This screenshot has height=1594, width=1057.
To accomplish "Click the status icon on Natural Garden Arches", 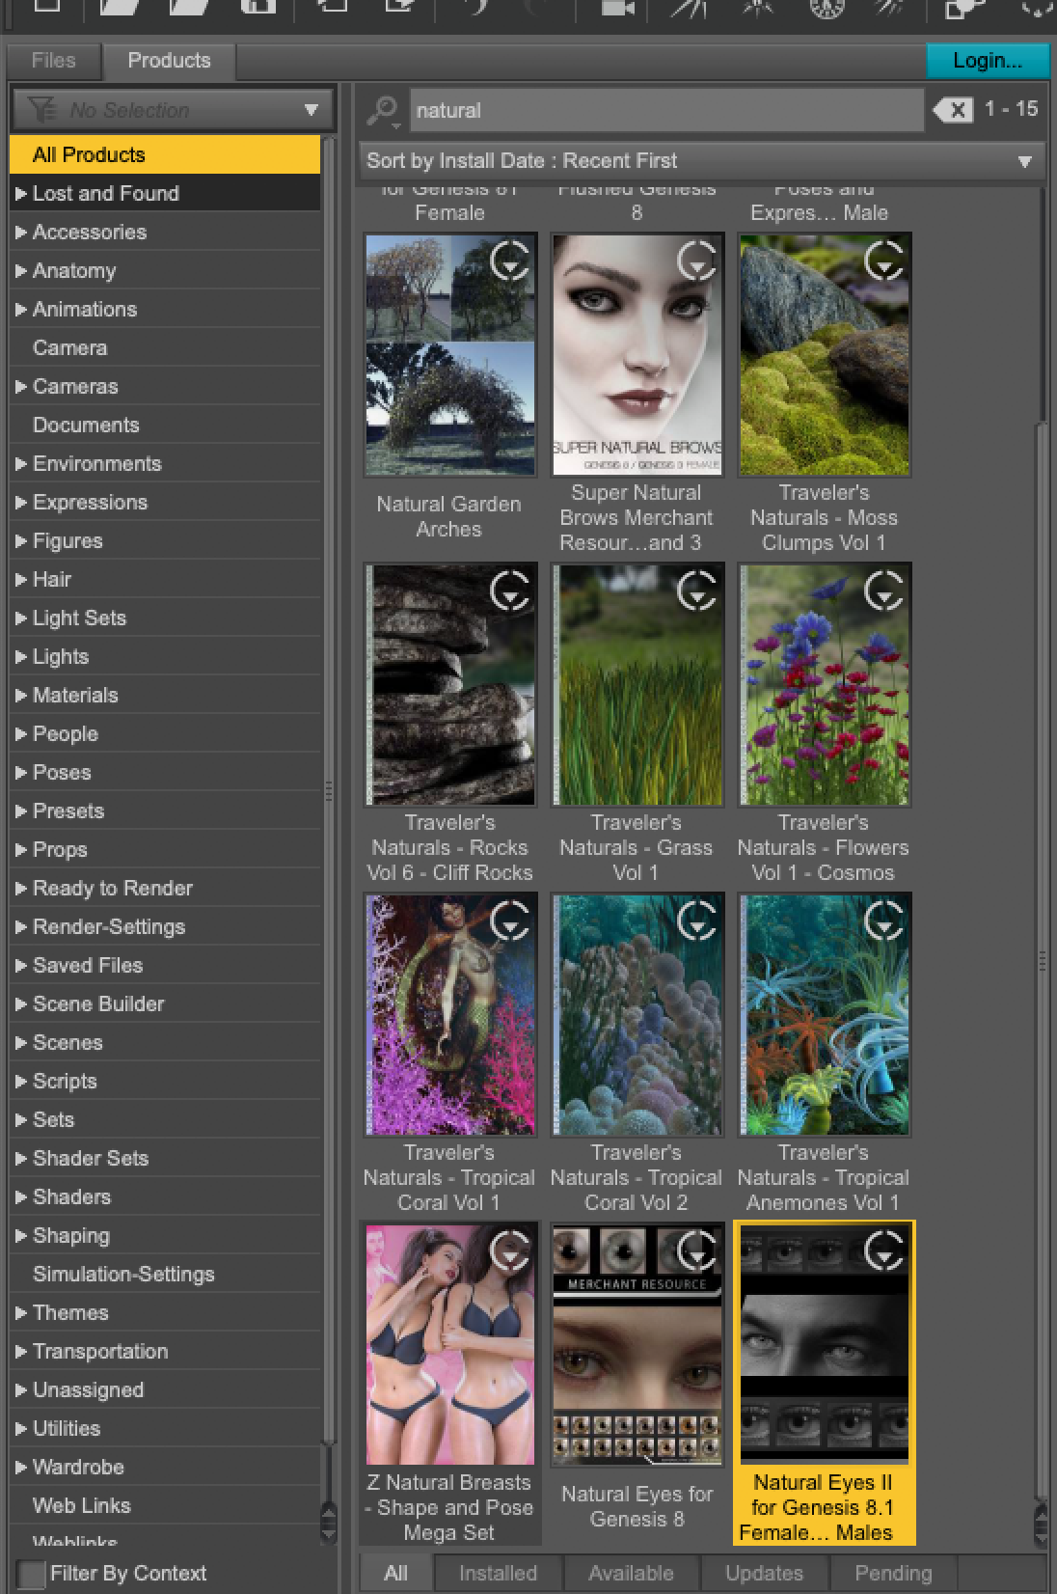I will point(510,261).
